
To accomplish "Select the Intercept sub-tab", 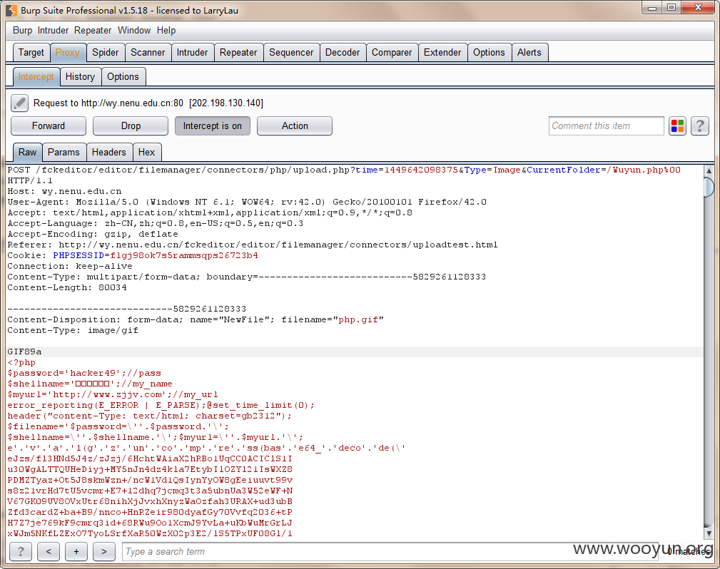I will [x=36, y=76].
